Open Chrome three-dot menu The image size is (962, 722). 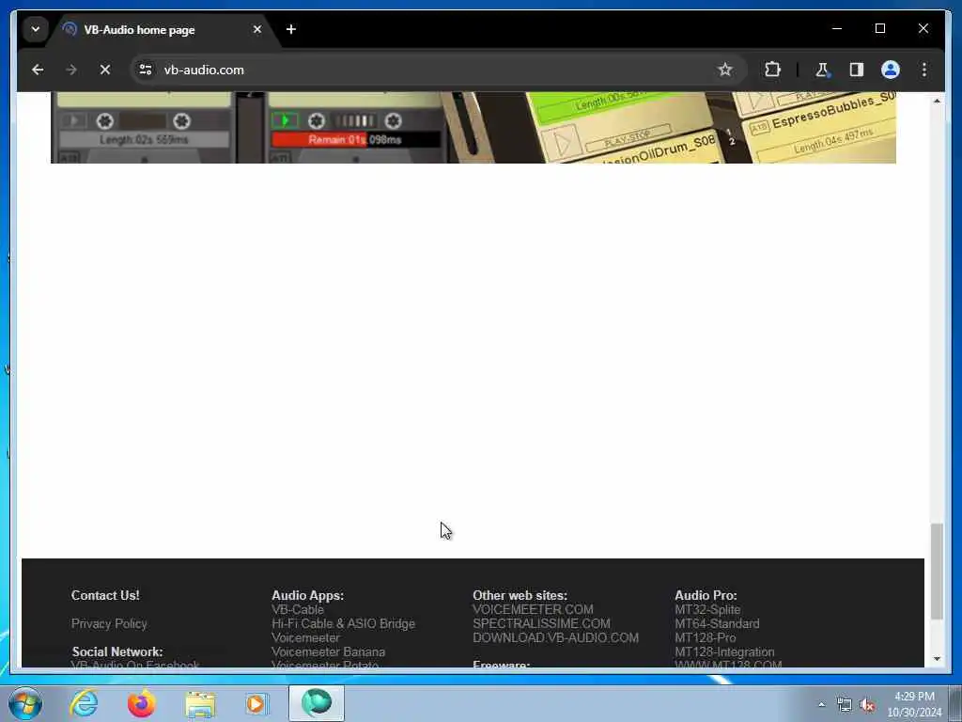tap(924, 70)
